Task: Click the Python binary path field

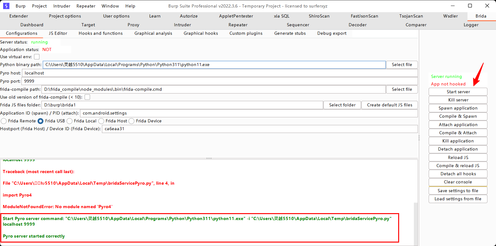Action: point(214,65)
